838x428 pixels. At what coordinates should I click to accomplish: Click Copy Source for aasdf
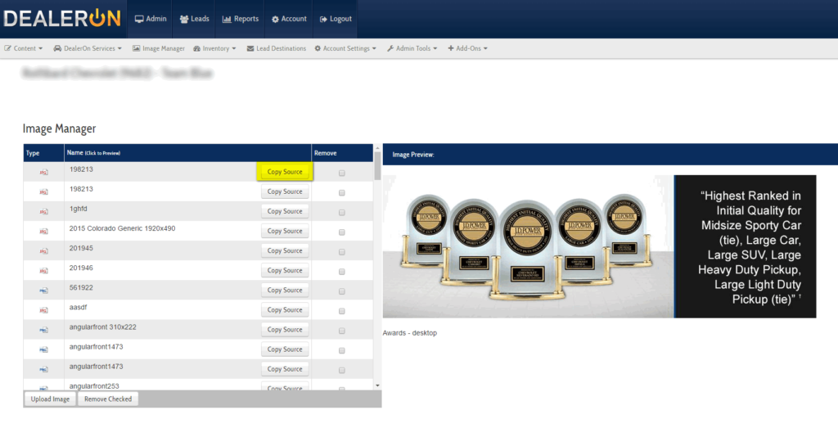tap(285, 310)
